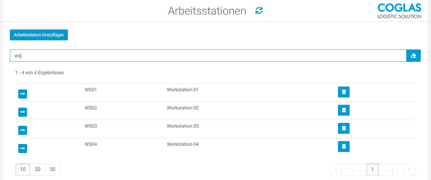The image size is (431, 180).
Task: Open WS02 using its arrow button
Action: coord(23,112)
